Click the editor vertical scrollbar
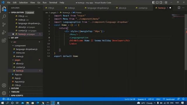 click(x=186, y=42)
